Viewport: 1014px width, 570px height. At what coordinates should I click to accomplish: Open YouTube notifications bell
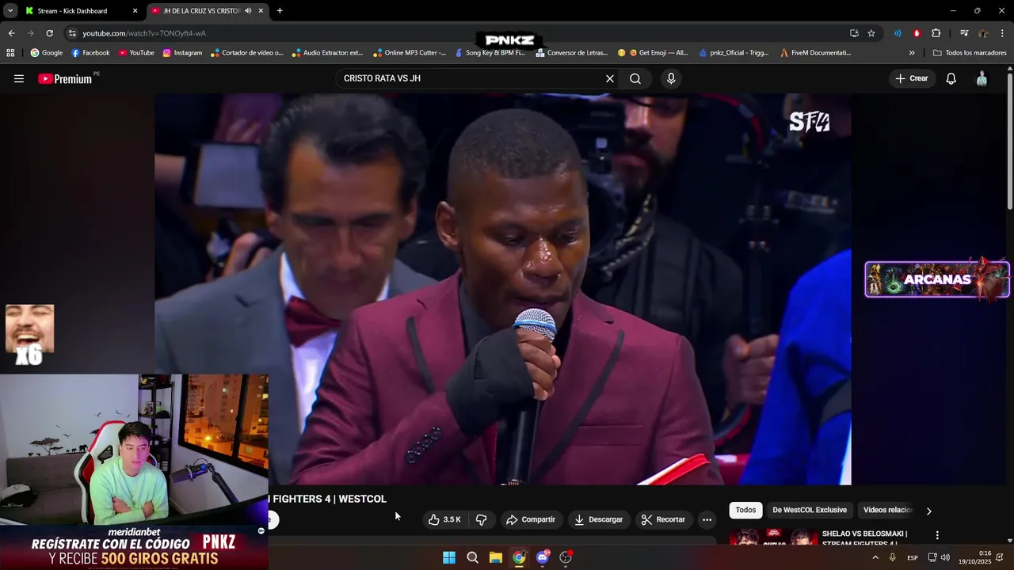coord(951,78)
